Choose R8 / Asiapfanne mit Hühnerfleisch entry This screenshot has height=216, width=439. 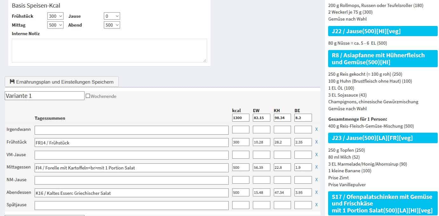pyautogui.click(x=382, y=59)
